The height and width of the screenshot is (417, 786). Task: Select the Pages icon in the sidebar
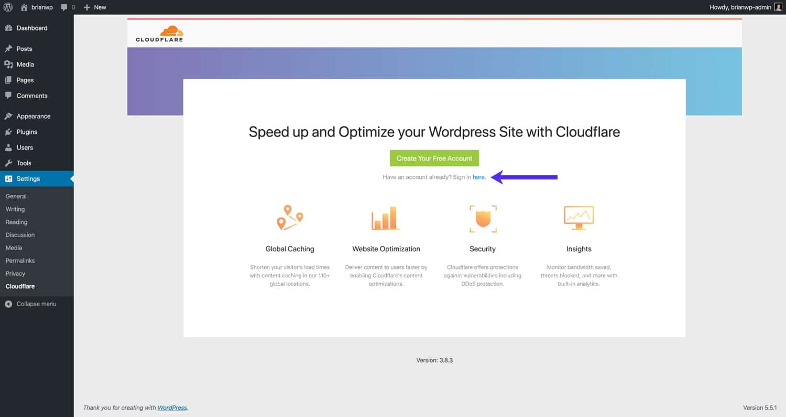pyautogui.click(x=9, y=80)
